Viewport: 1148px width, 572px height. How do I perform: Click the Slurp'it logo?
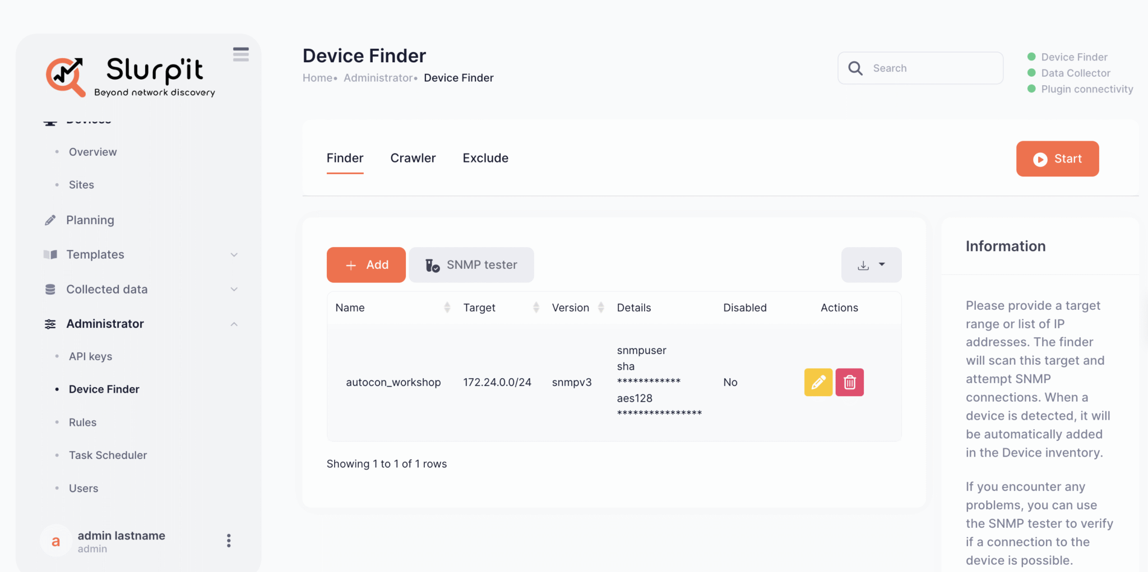pos(130,77)
